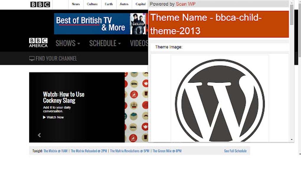Viewport: 301px width, 188px height.
Task: Select the Culture menu item
Action: (x=92, y=4)
